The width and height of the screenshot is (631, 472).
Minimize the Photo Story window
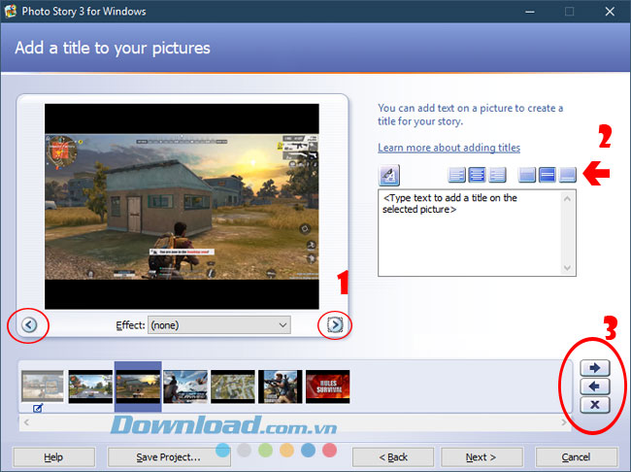(x=530, y=12)
